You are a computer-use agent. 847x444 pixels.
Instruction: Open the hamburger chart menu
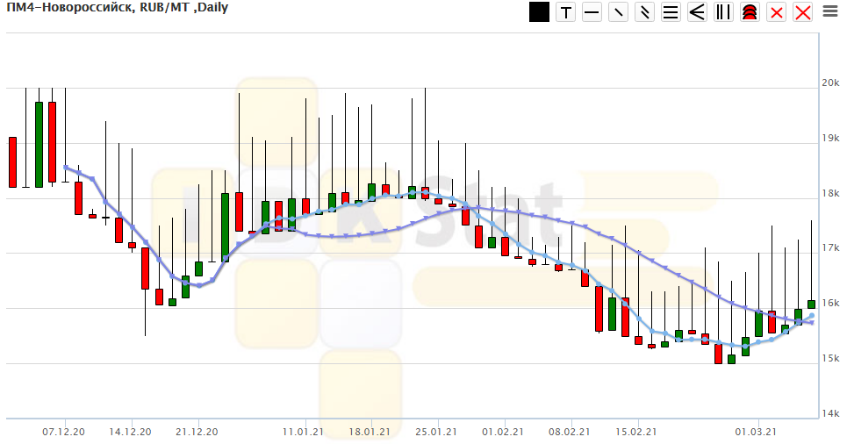tap(829, 12)
